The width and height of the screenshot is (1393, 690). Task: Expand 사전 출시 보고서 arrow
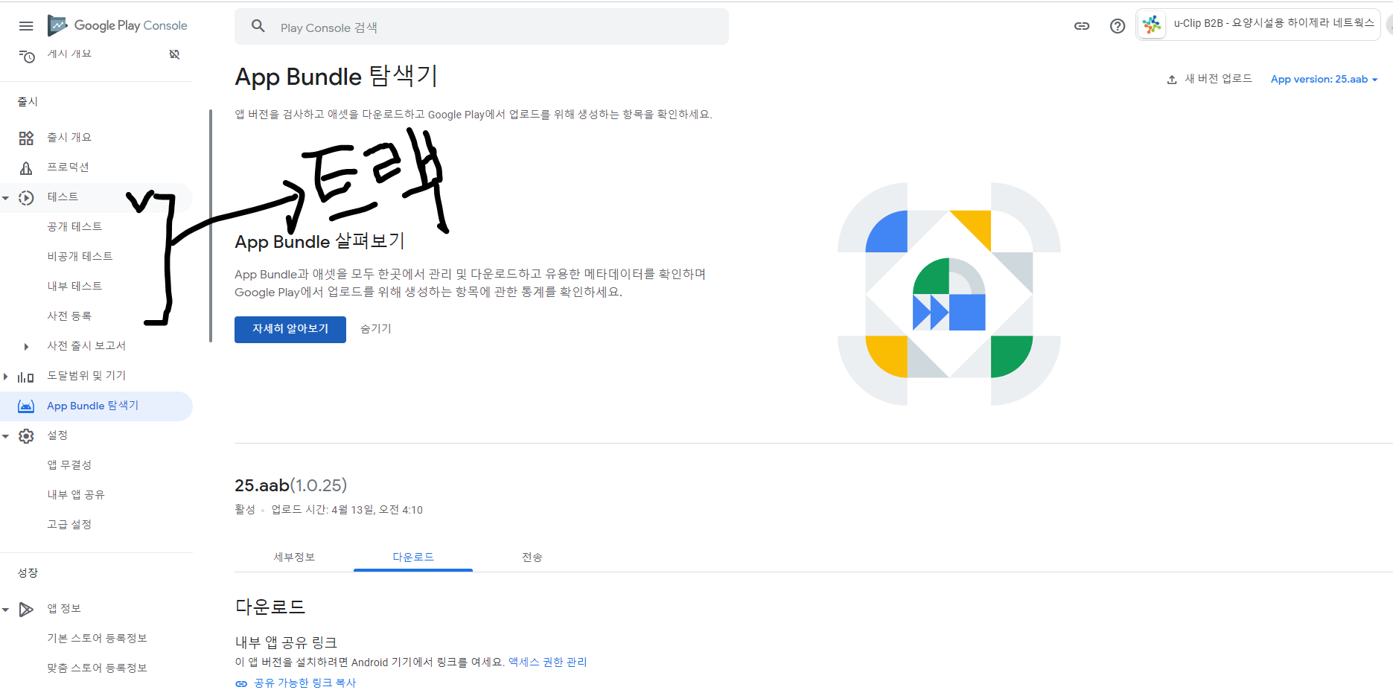tap(26, 347)
